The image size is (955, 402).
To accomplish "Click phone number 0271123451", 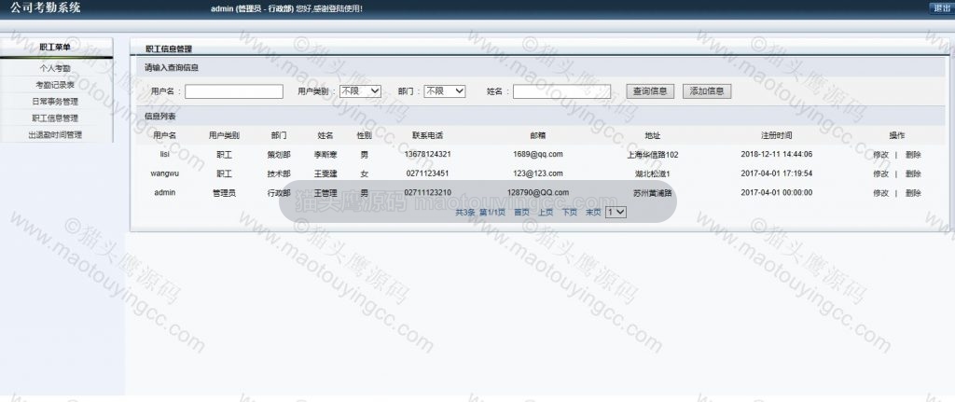I will coord(427,173).
